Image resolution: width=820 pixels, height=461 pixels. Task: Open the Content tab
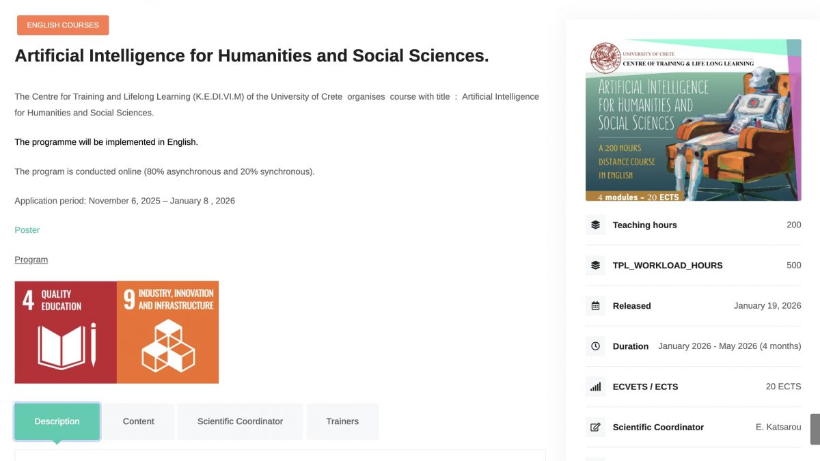(x=139, y=421)
